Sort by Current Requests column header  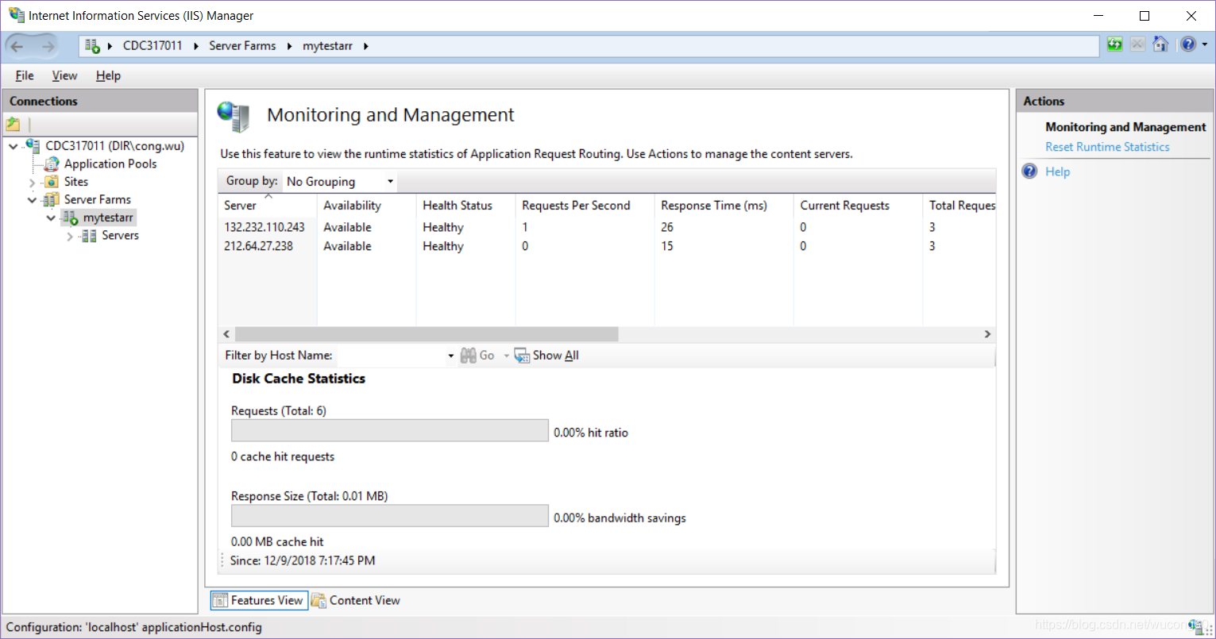858,205
